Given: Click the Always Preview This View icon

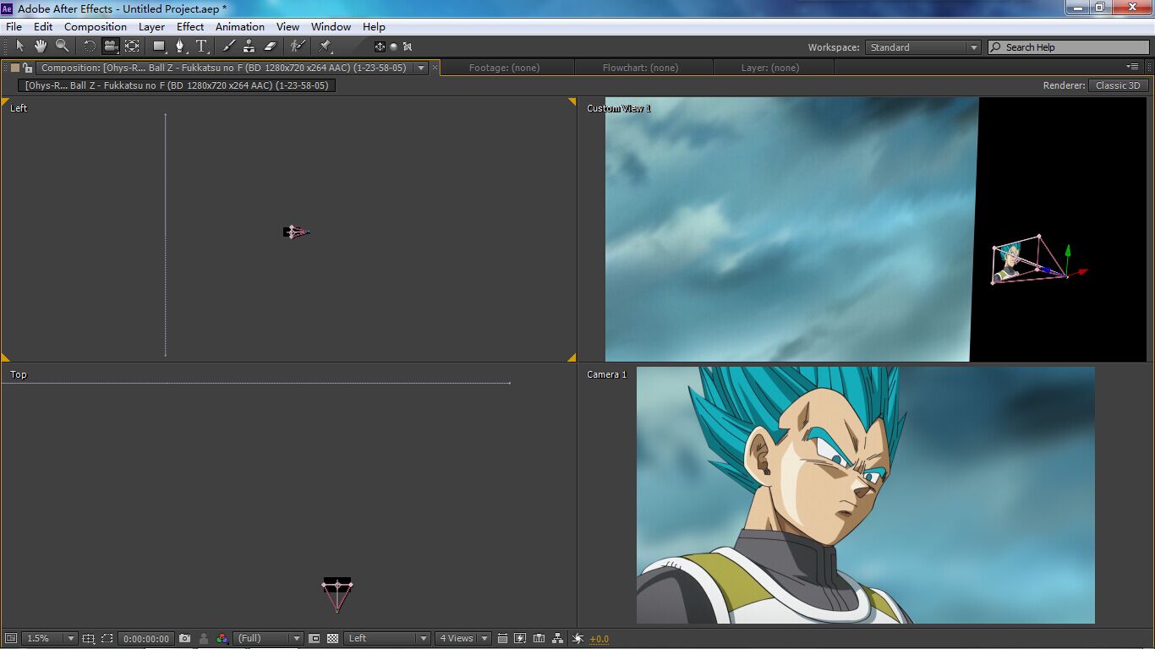Looking at the screenshot, I should (10, 638).
